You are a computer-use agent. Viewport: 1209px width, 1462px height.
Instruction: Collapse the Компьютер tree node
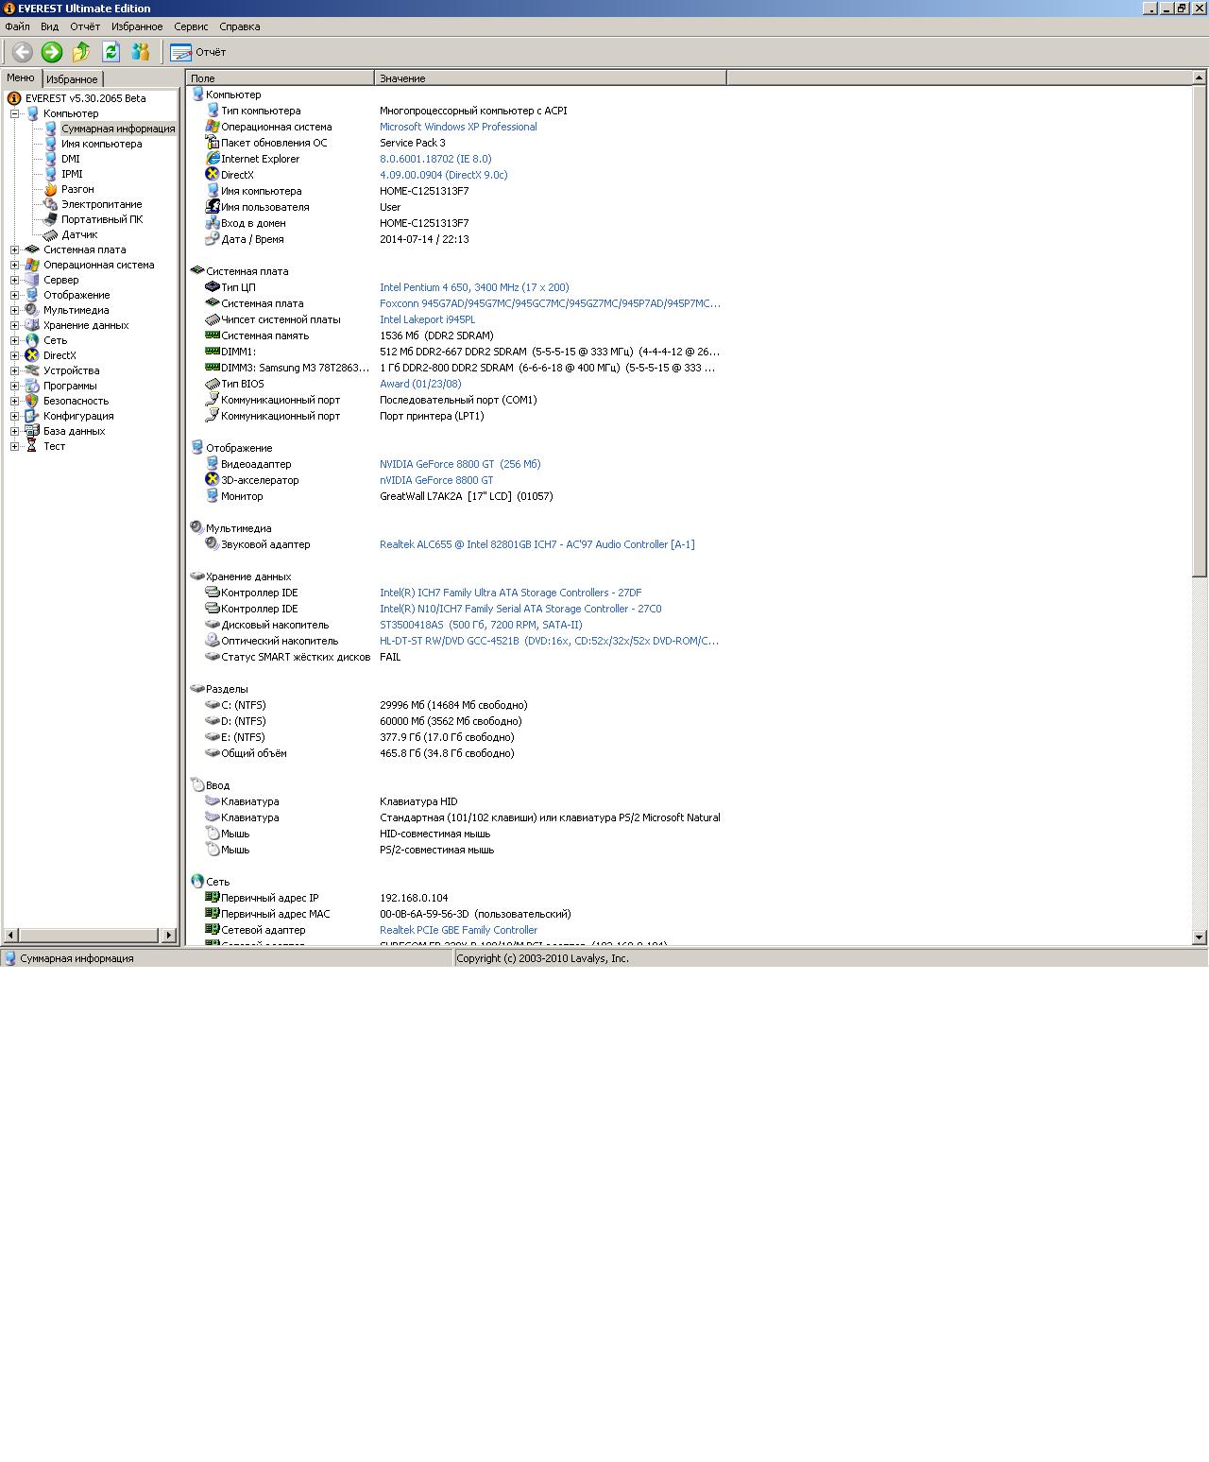[x=15, y=113]
